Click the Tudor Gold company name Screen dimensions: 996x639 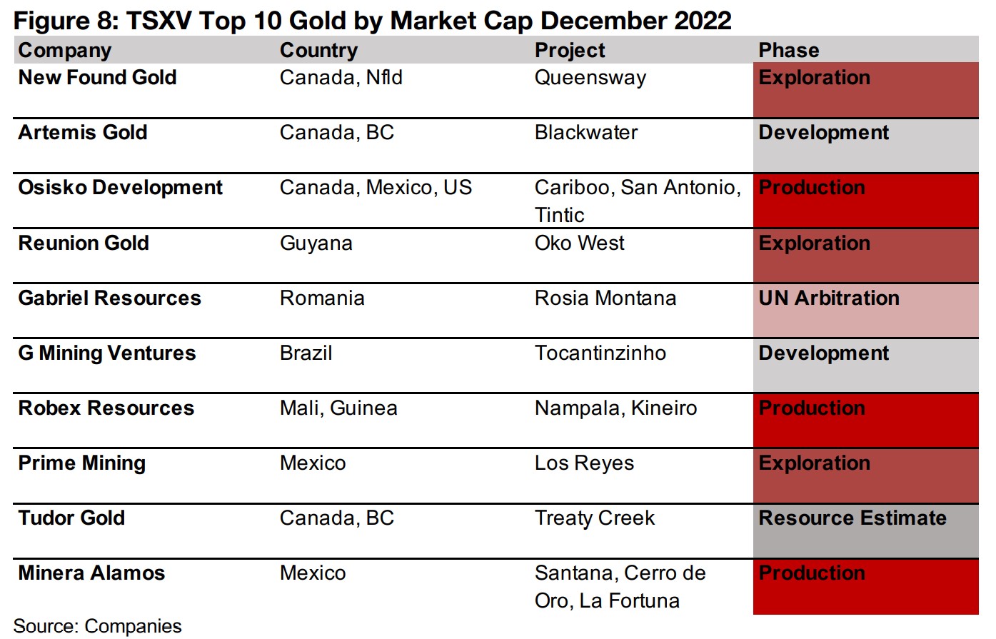[x=71, y=518]
